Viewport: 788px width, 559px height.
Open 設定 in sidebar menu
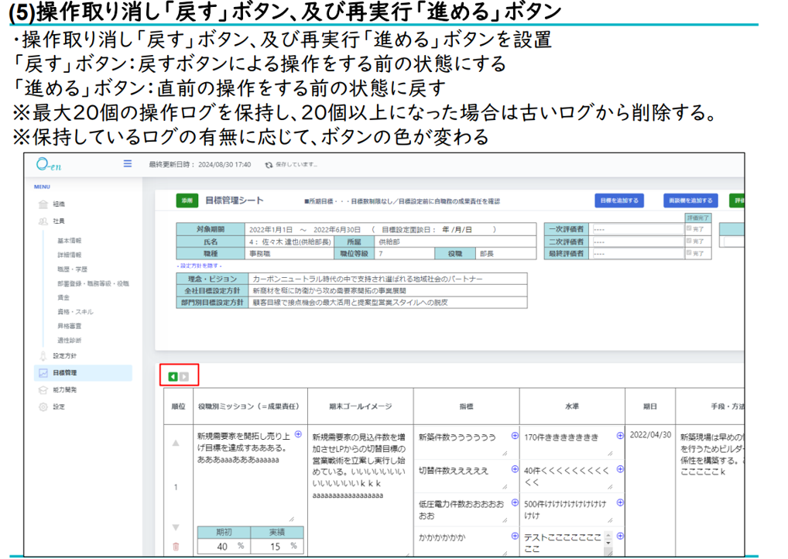[x=59, y=407]
